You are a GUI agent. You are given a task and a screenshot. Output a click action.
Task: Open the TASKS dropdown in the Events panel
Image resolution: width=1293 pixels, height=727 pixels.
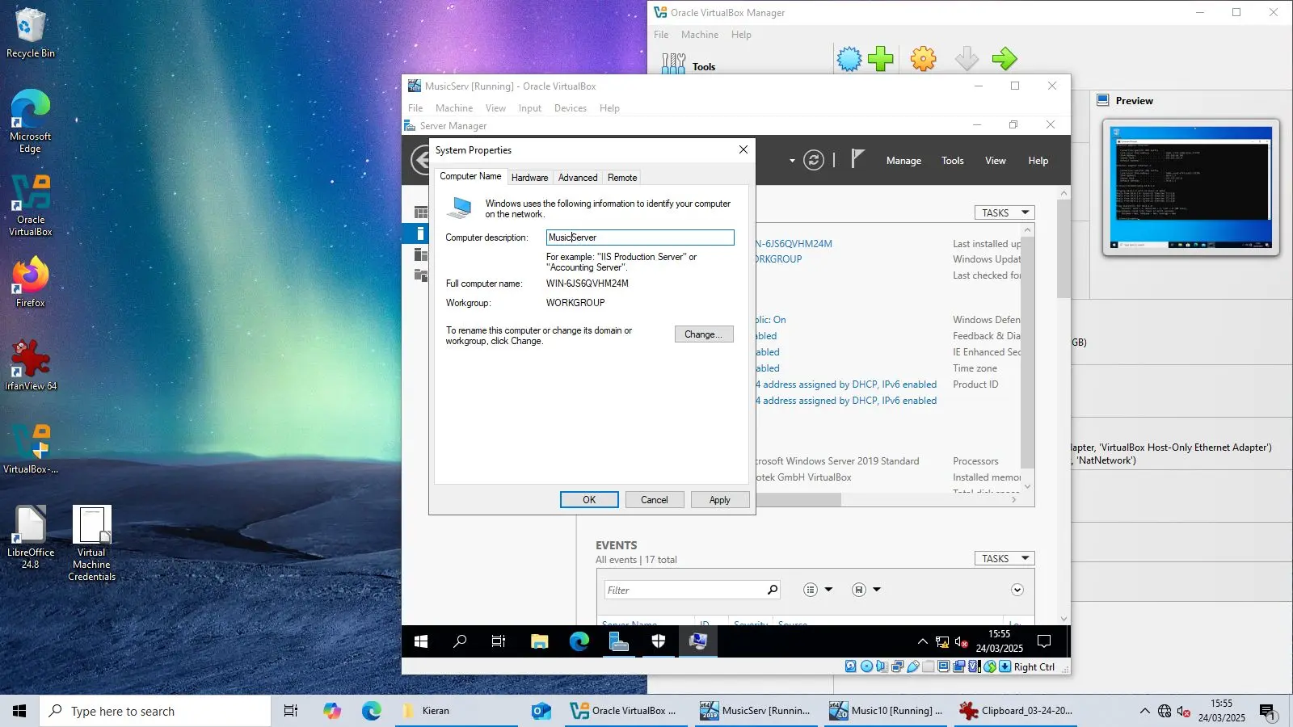1004,558
